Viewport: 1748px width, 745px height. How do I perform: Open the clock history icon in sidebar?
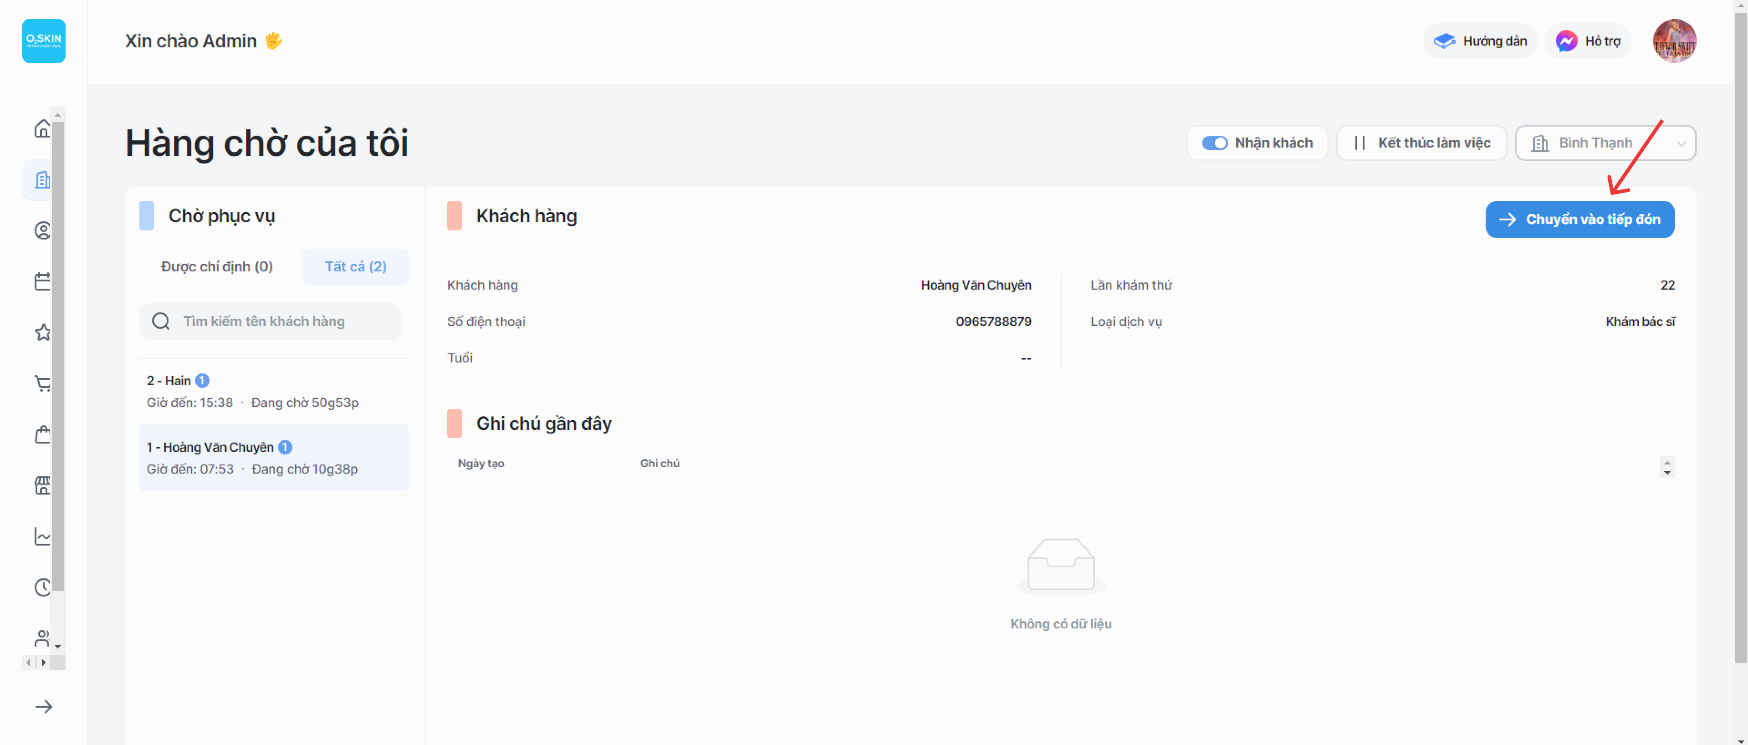point(42,587)
